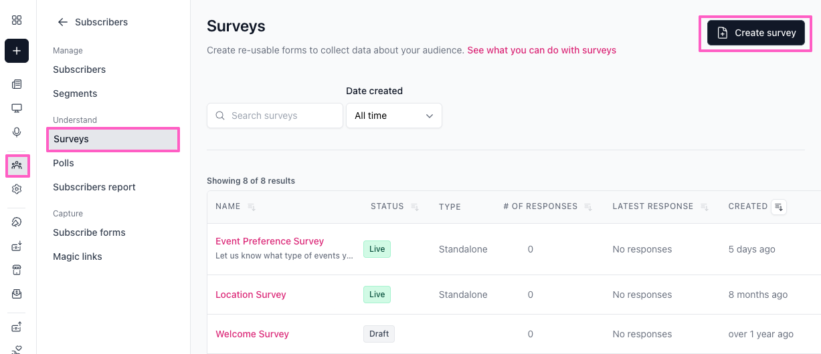The height and width of the screenshot is (354, 821).
Task: Open the microphone podcast icon in sidebar
Action: click(x=17, y=132)
